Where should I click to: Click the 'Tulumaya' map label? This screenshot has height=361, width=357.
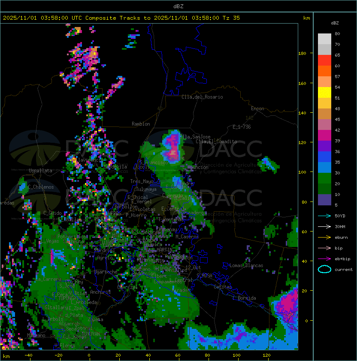click(x=146, y=189)
